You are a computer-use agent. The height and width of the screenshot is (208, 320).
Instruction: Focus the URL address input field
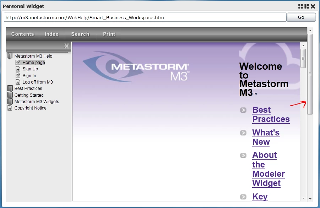point(145,17)
